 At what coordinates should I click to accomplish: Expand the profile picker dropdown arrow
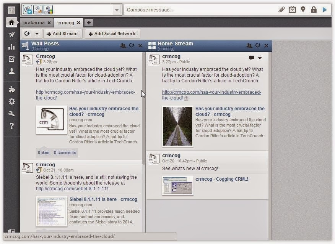(117, 10)
